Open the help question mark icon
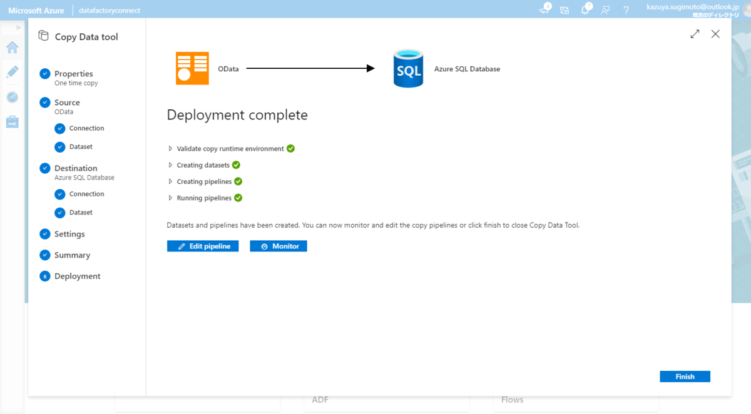The image size is (751, 414). [626, 10]
